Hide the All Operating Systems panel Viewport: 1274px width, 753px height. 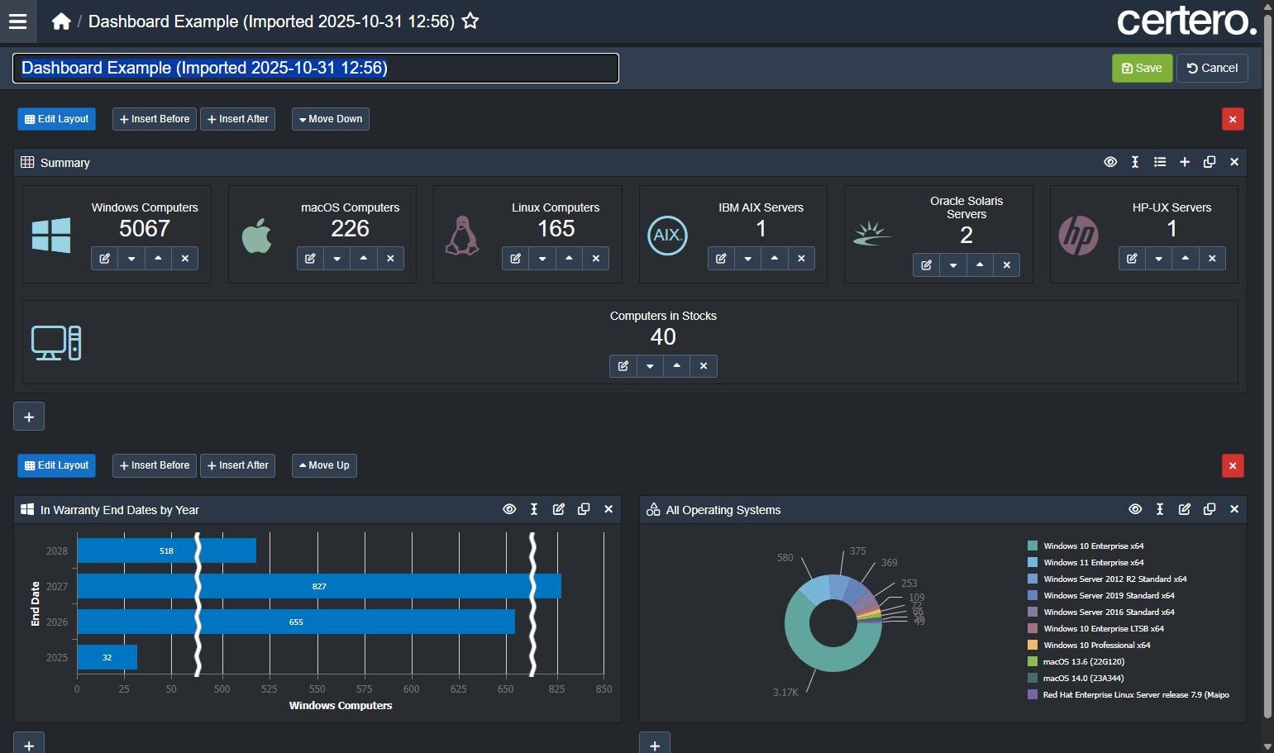[1135, 510]
